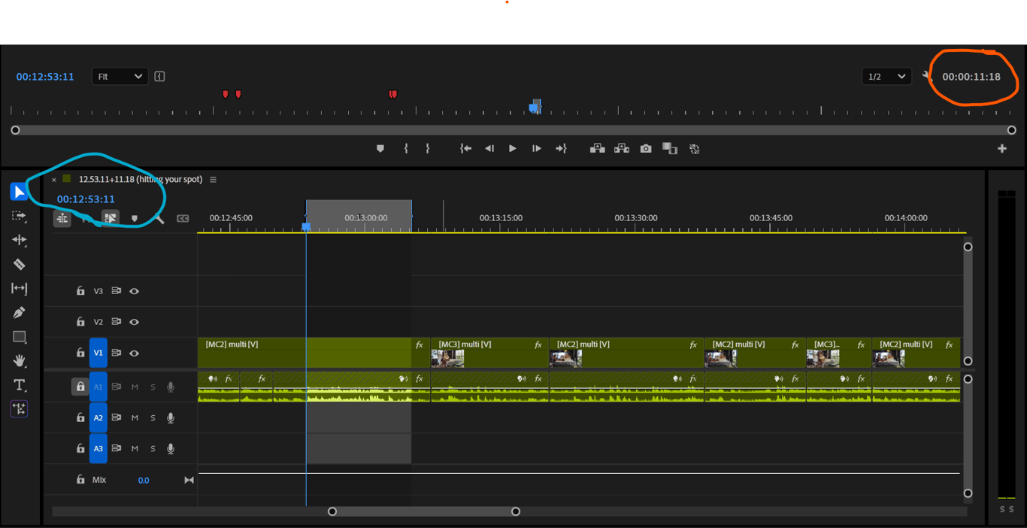Open the timeline captions CC button
Screen dimensions: 1027x528
[x=183, y=218]
